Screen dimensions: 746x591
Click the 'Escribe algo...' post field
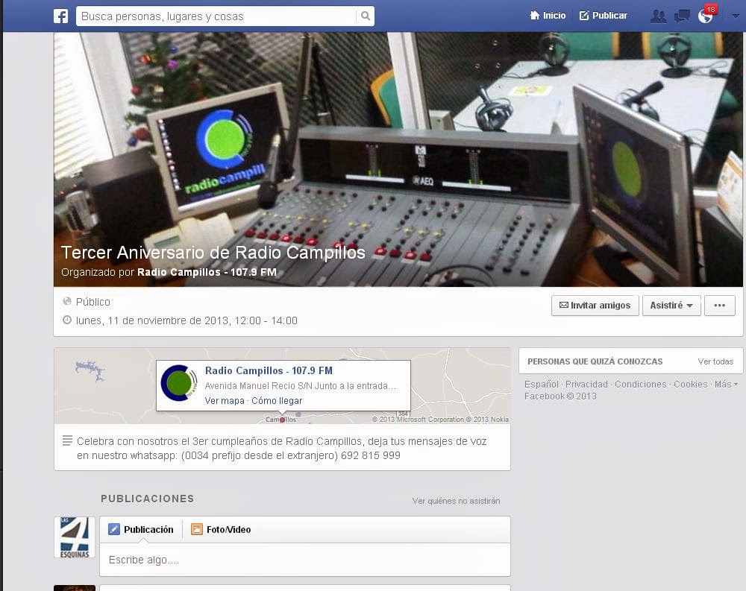[305, 560]
